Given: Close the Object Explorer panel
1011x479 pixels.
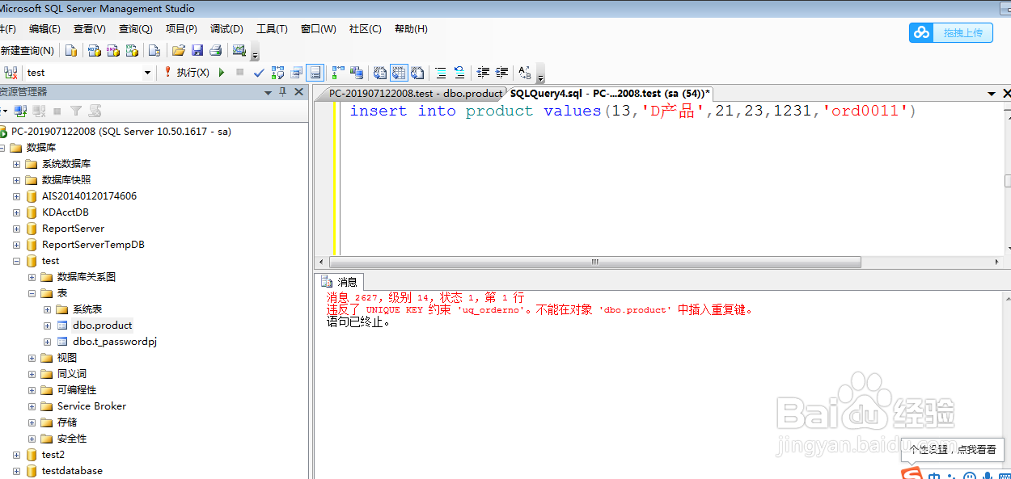Looking at the screenshot, I should tap(297, 93).
